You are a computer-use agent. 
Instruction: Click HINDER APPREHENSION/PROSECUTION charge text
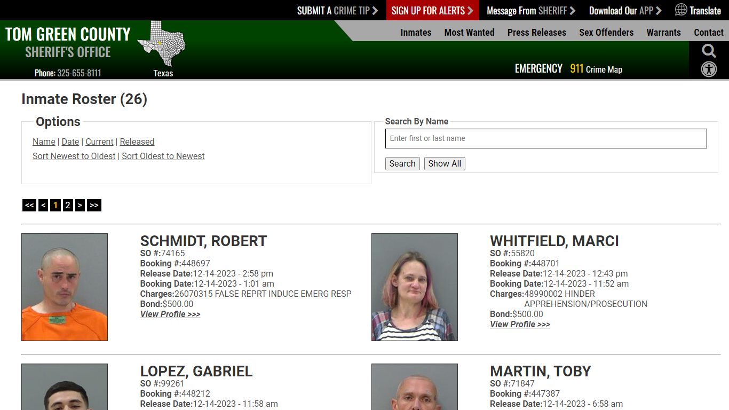pos(585,299)
